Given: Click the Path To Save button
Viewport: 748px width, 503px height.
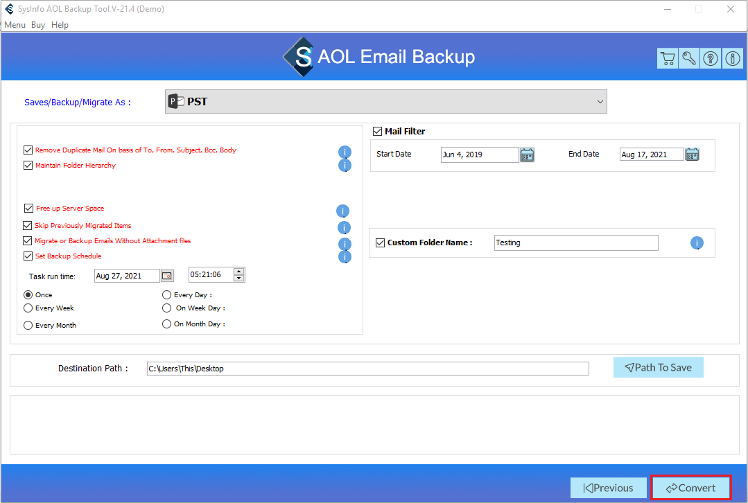Looking at the screenshot, I should [x=659, y=368].
